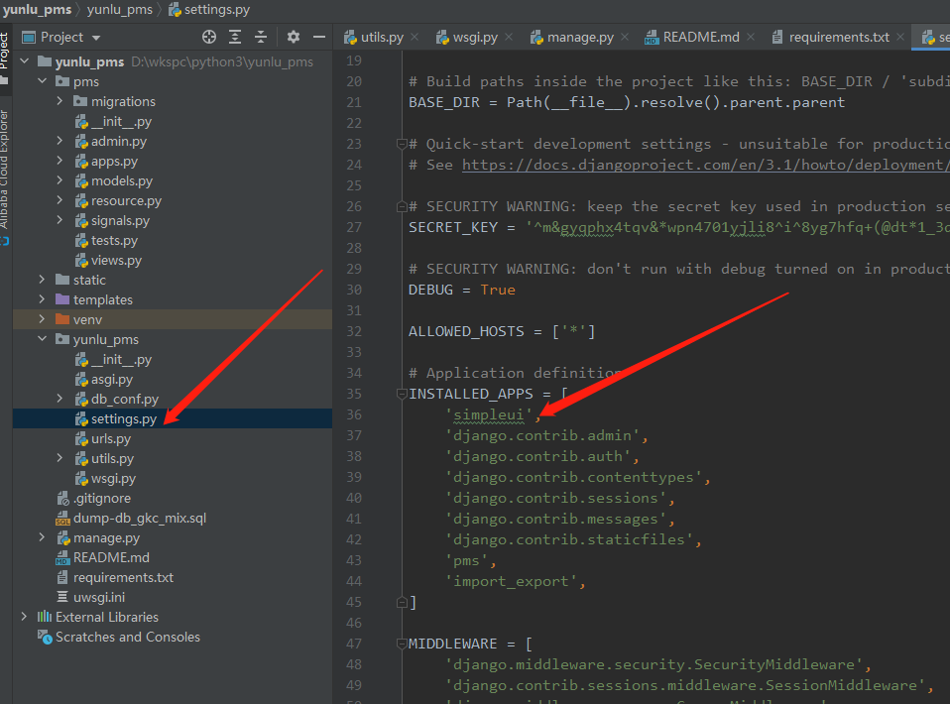
Task: Expand the templates folder
Action: (x=42, y=299)
